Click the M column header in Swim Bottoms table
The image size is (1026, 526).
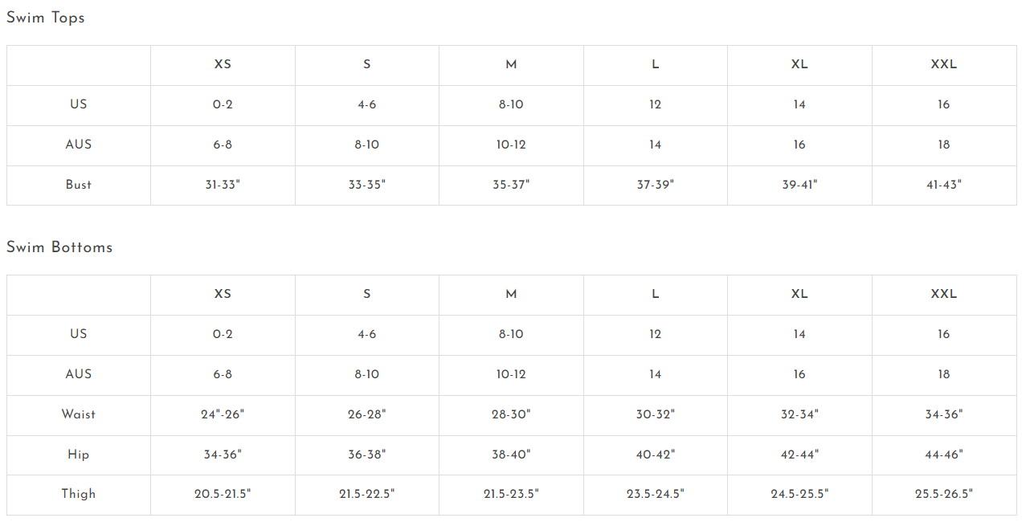511,294
